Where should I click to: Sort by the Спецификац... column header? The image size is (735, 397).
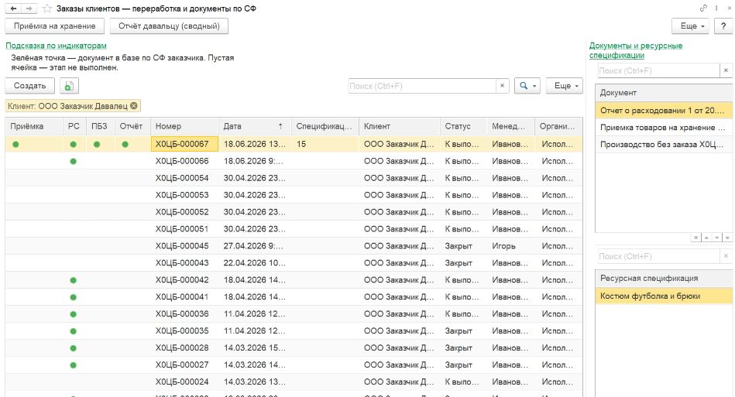[325, 126]
